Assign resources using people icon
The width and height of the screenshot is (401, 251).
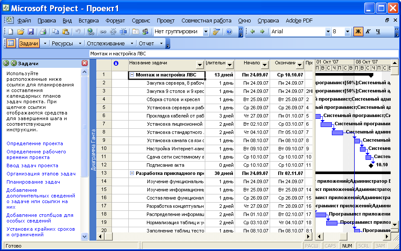point(146,32)
